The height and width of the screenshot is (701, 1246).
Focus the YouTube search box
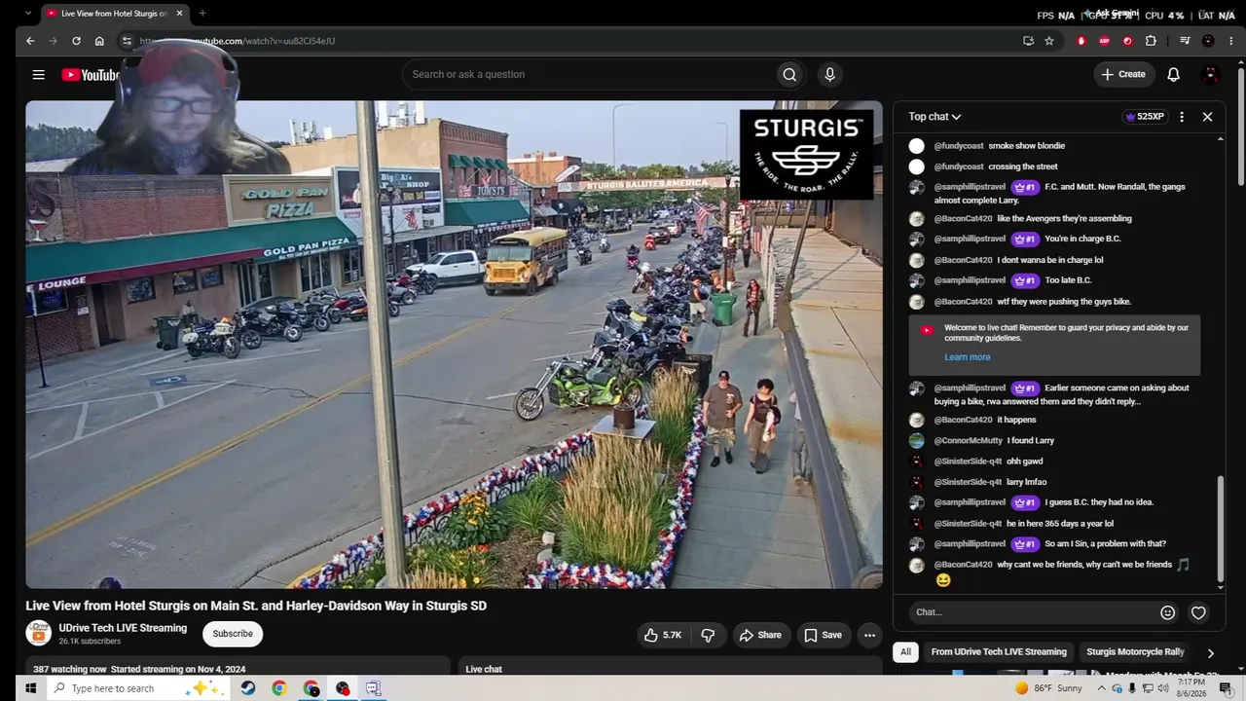point(589,75)
